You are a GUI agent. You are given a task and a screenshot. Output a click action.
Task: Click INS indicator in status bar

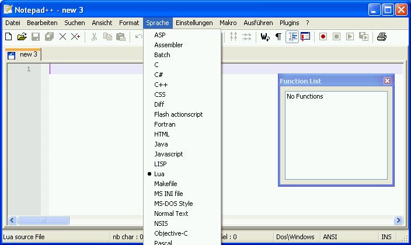tap(386, 237)
